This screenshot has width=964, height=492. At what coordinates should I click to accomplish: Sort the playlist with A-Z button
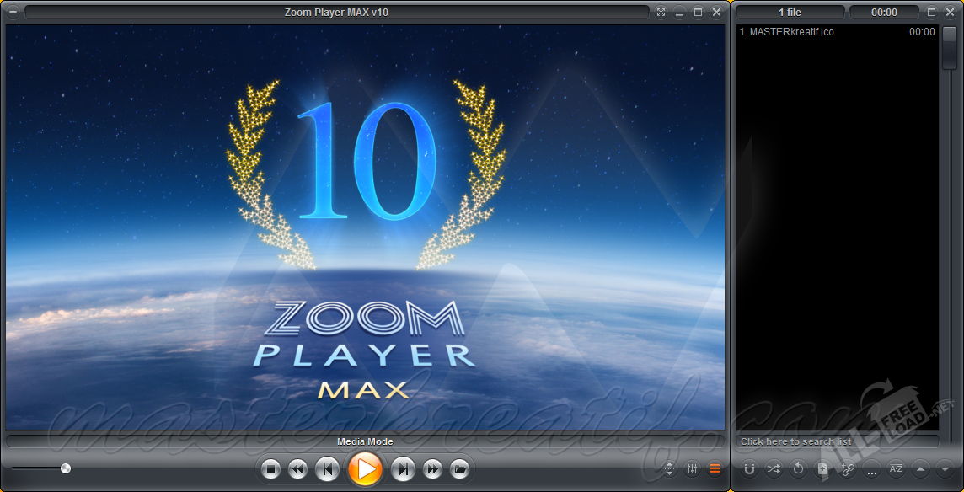[x=896, y=468]
